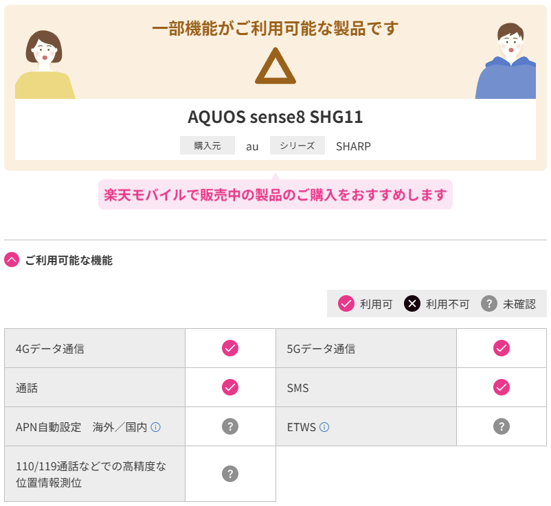Collapse the ご利用可能な機能 section chevron
Viewport: 551px width, 506px height.
click(x=12, y=260)
